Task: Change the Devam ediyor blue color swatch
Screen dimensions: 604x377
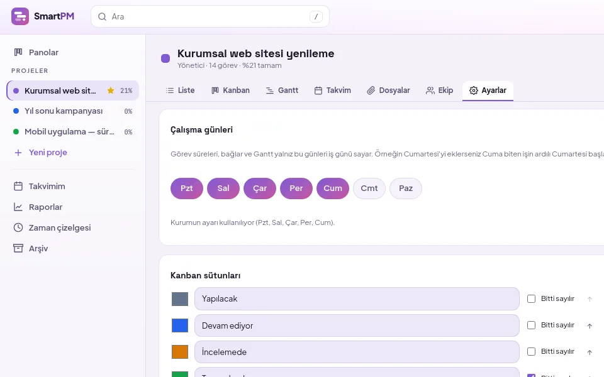Action: [x=180, y=325]
